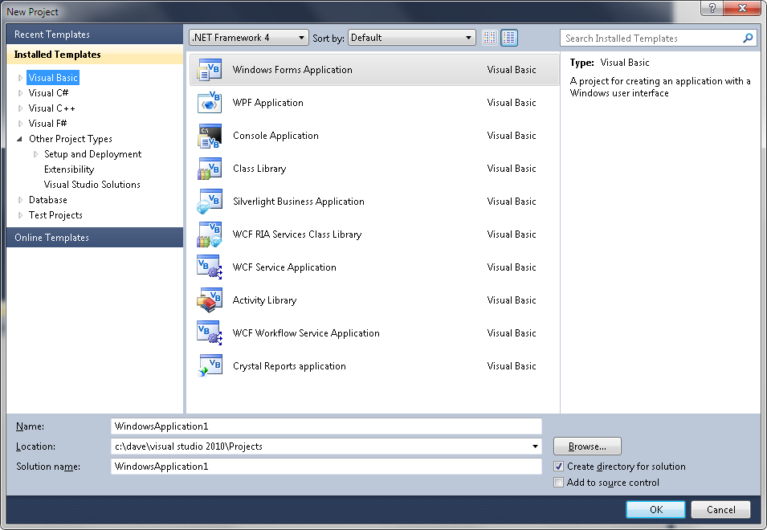
Task: Select the WPF Application template icon
Action: (x=209, y=103)
